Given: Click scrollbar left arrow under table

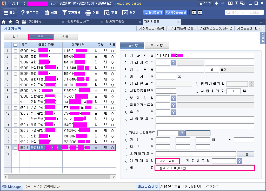Looking at the screenshot, I should (x=6, y=177).
